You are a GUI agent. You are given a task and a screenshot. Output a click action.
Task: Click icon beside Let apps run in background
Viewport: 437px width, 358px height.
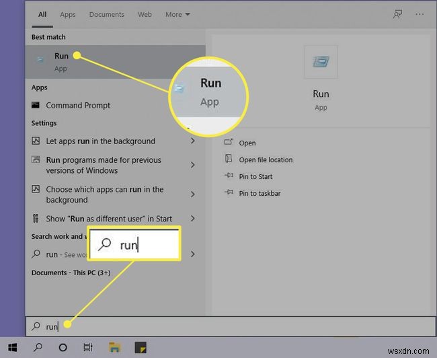[36, 141]
